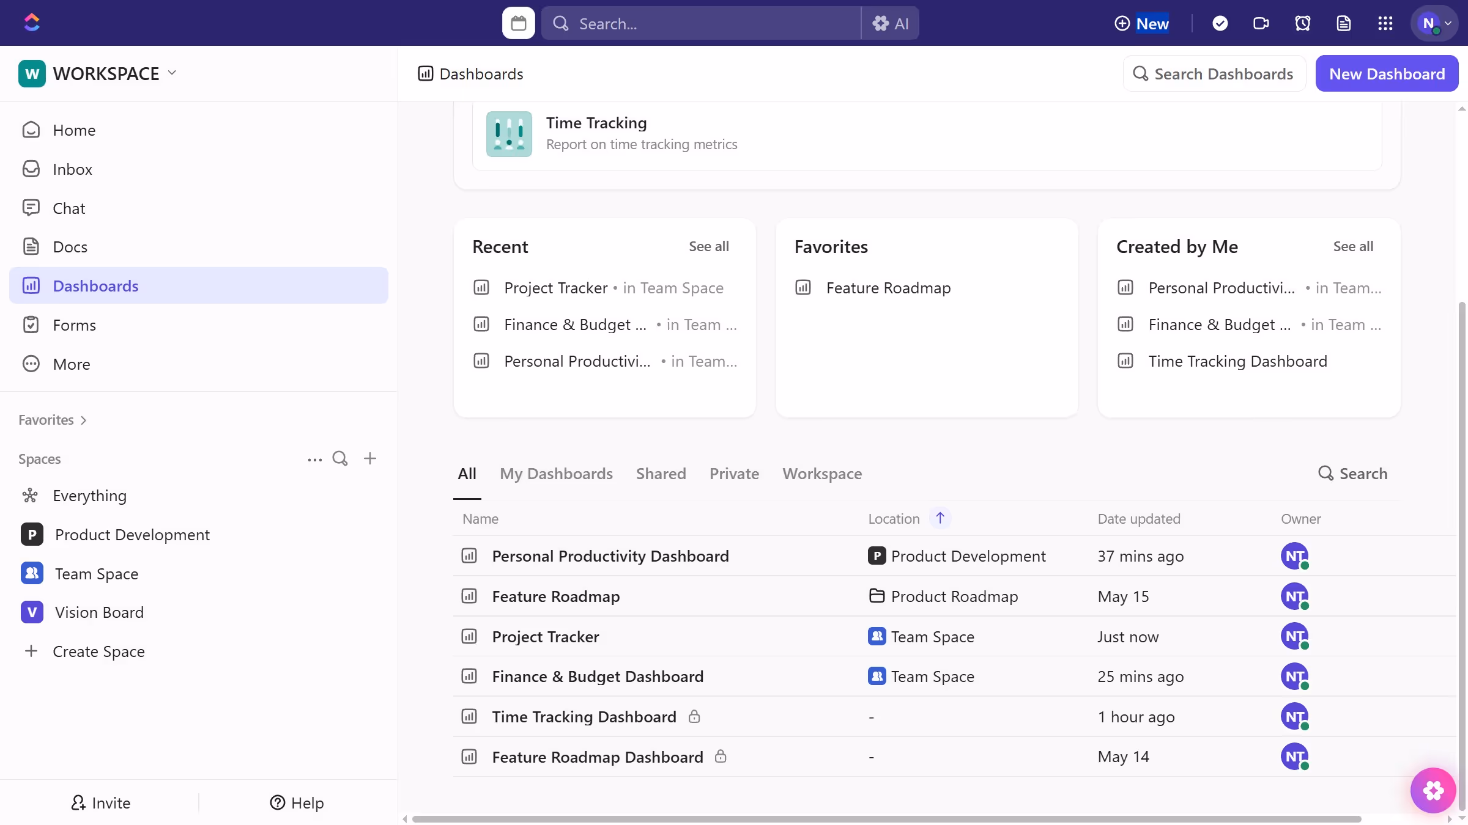Click the New Dashboard button
1468x825 pixels.
1387,74
